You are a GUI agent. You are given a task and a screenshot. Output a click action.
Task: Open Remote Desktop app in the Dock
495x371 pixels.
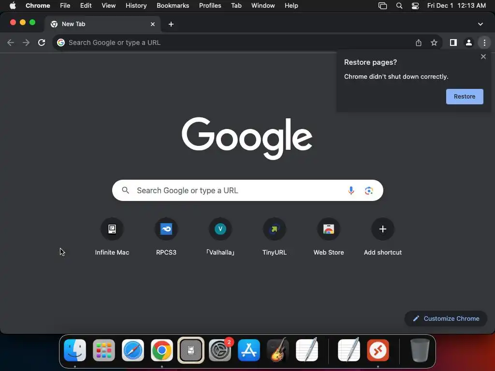pos(378,350)
